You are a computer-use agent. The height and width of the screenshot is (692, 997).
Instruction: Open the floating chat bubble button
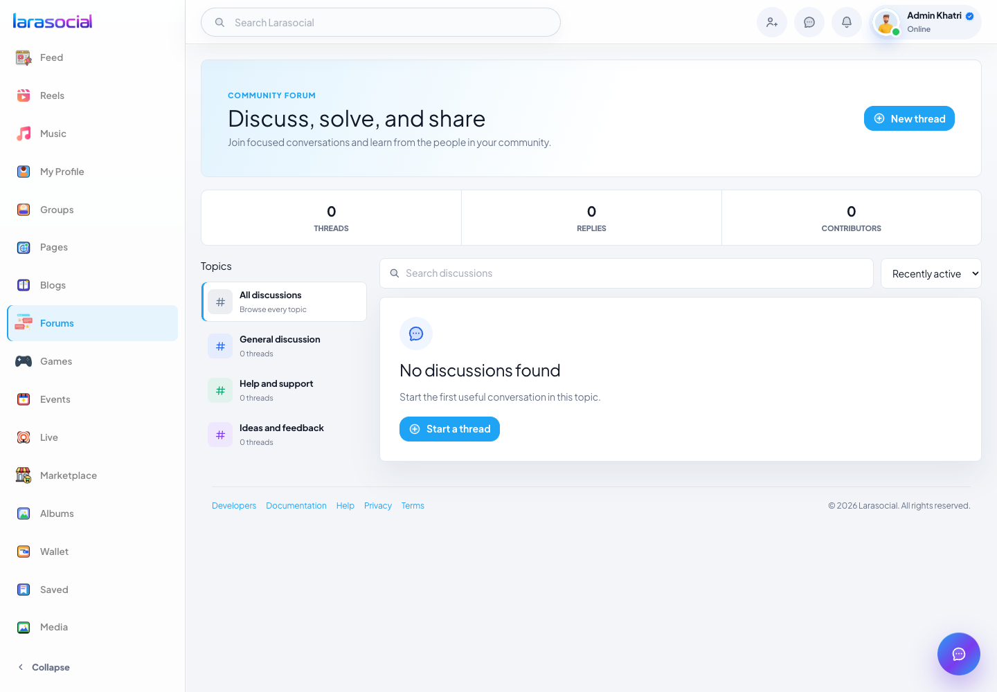[958, 654]
